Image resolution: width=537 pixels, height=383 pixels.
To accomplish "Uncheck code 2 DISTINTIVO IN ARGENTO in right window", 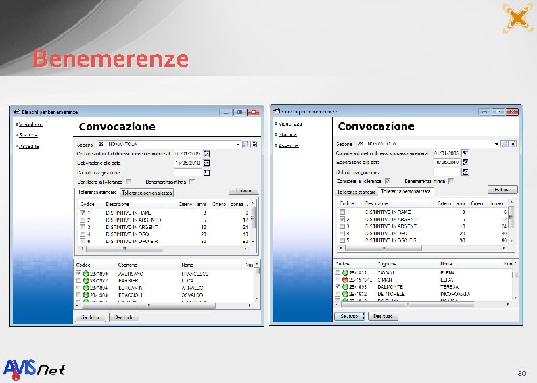I will pyautogui.click(x=342, y=220).
